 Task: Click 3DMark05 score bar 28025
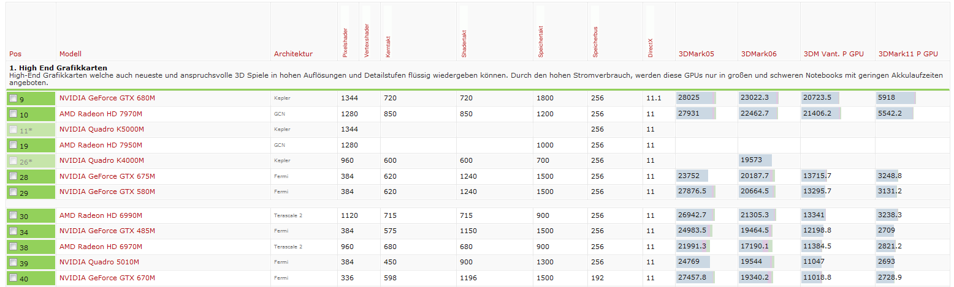coord(696,98)
